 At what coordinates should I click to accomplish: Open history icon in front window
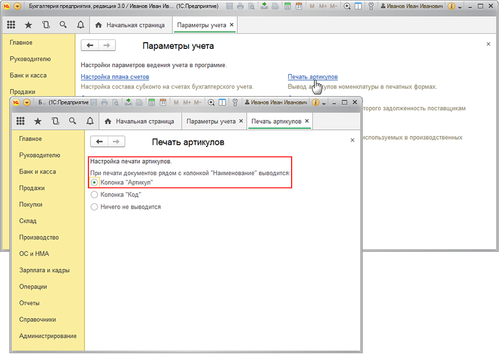pos(55,121)
